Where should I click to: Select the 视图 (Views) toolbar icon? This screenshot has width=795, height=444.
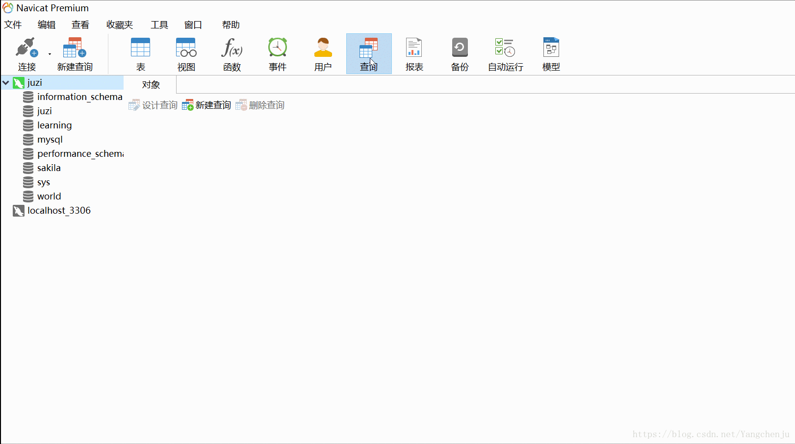click(186, 53)
